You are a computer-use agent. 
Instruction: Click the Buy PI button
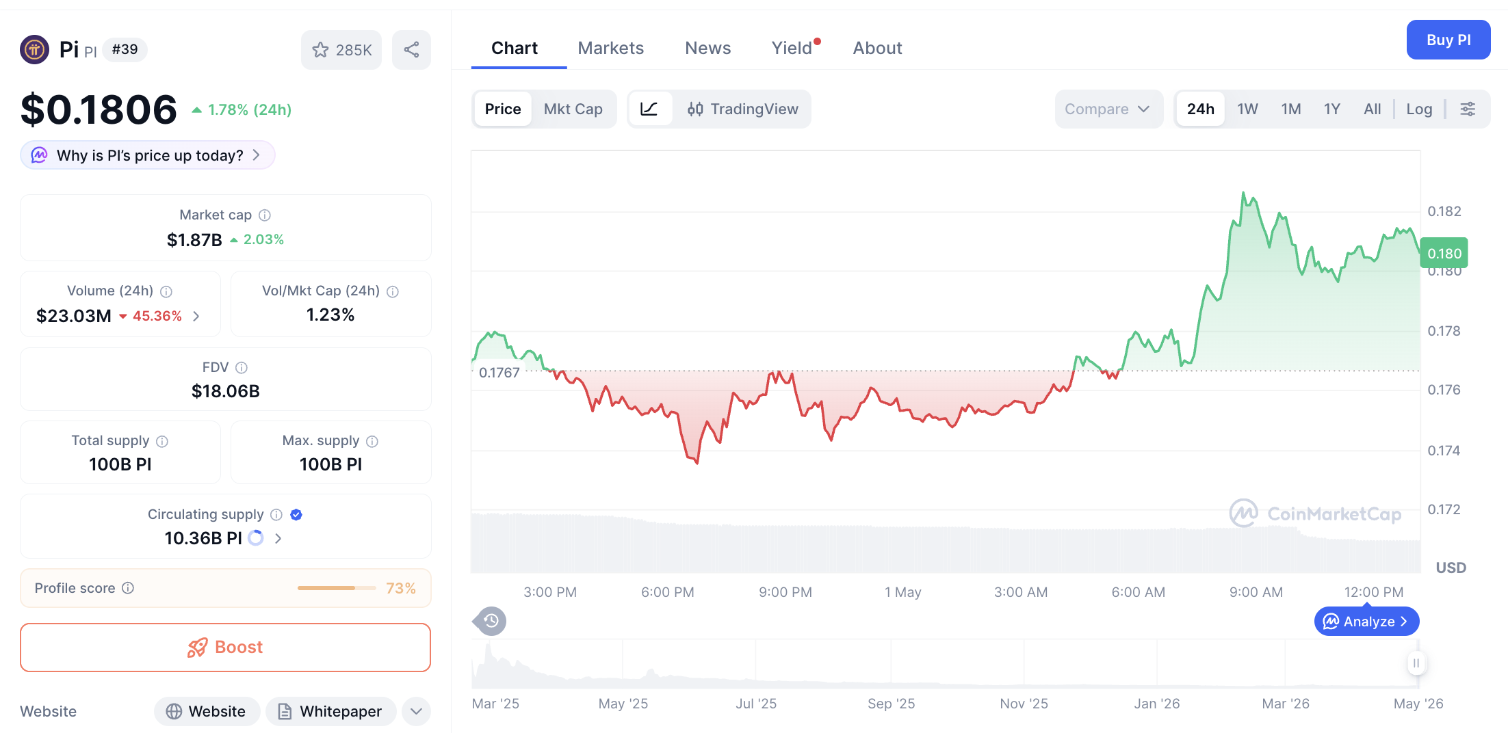(x=1448, y=40)
